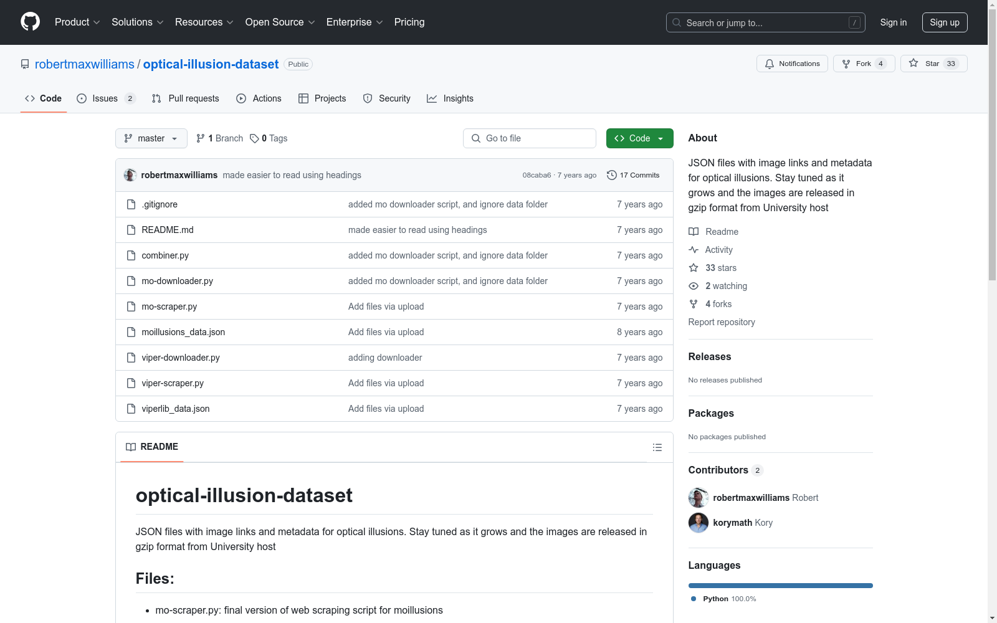997x623 pixels.
Task: Click the commit history clock icon
Action: point(612,175)
